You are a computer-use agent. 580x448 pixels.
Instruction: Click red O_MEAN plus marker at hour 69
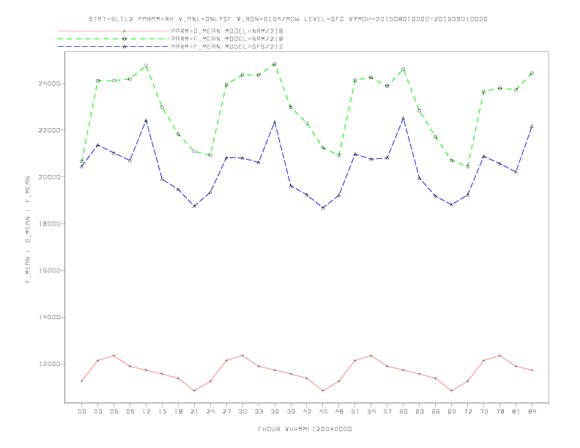[452, 391]
